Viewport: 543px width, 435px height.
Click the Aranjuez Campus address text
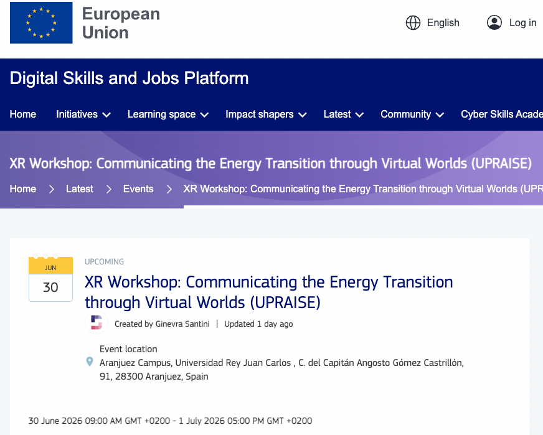pyautogui.click(x=281, y=369)
